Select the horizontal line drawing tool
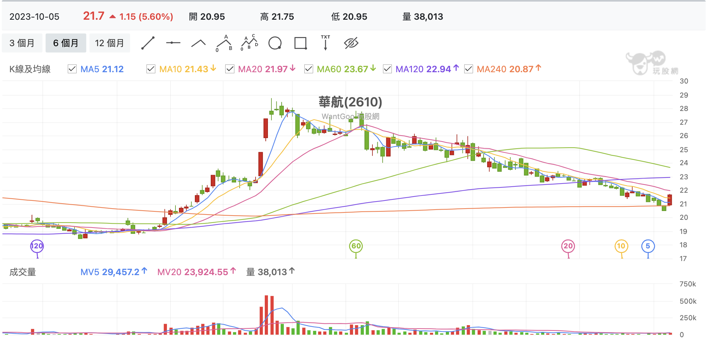The width and height of the screenshot is (706, 341). click(x=173, y=43)
